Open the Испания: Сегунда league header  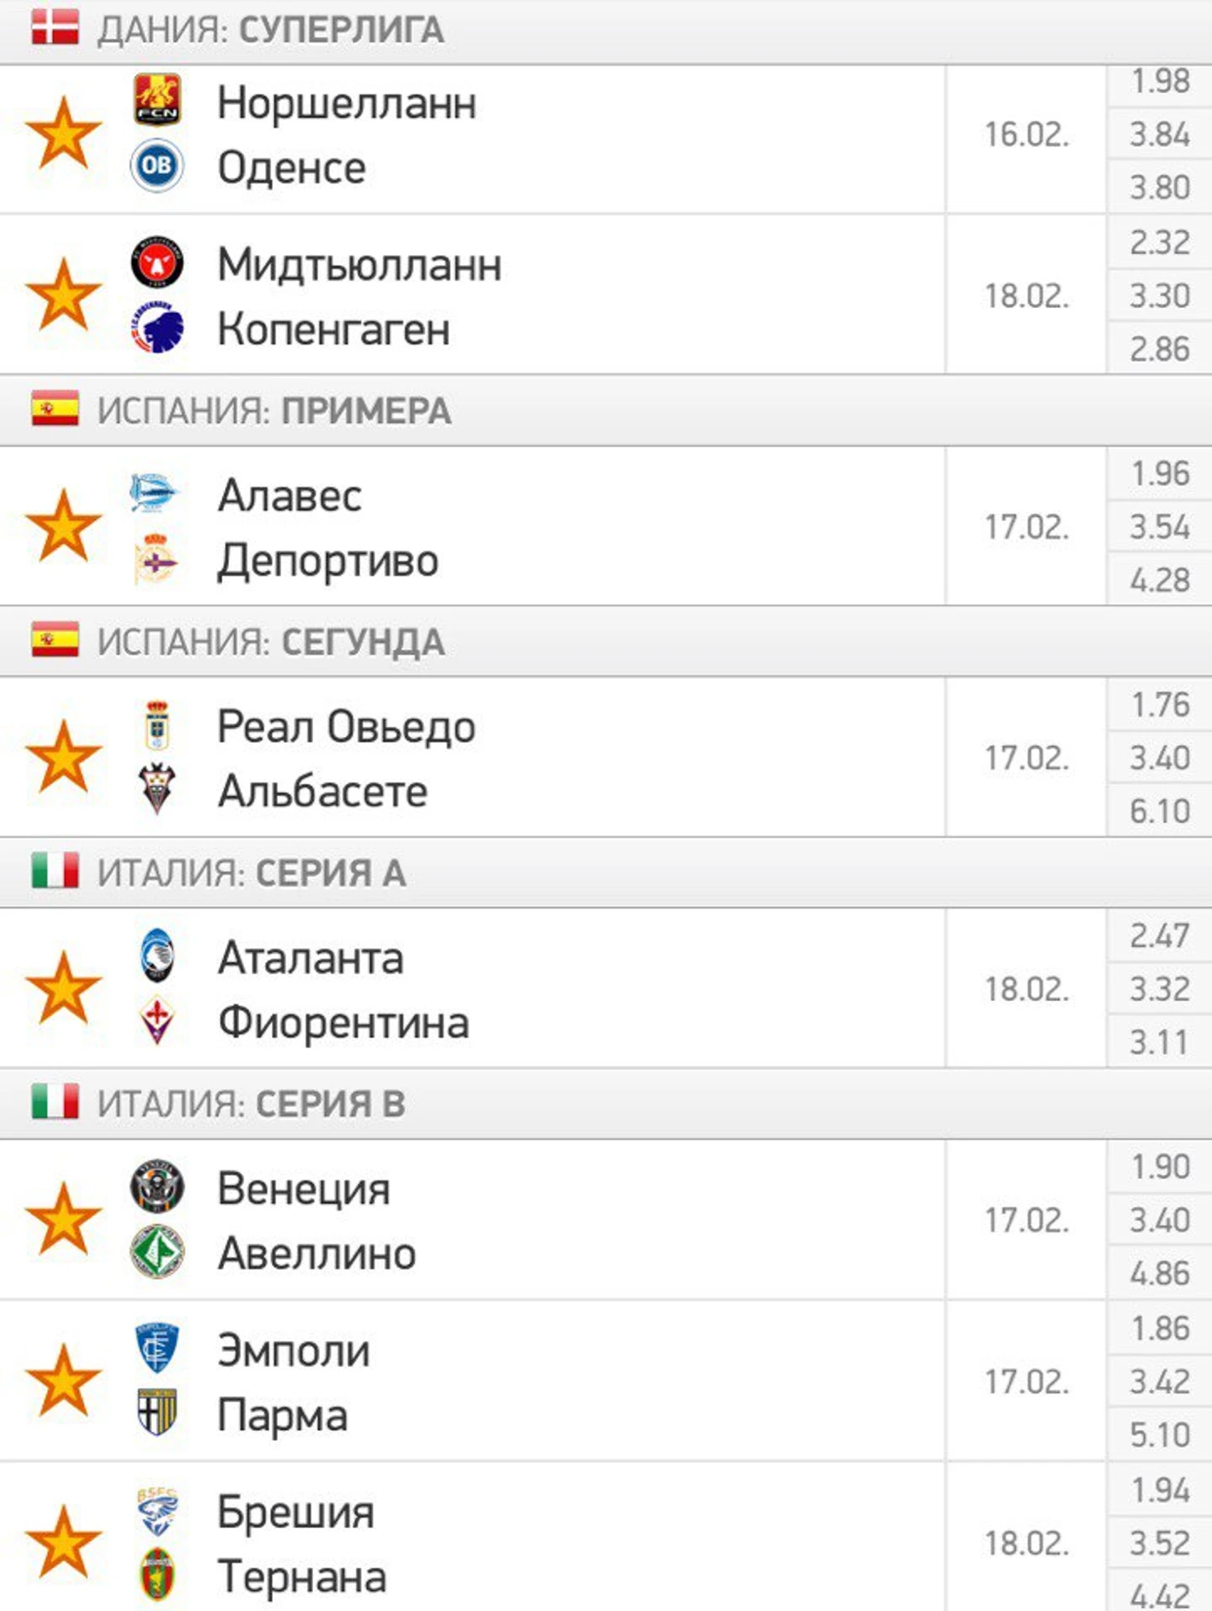coord(606,642)
